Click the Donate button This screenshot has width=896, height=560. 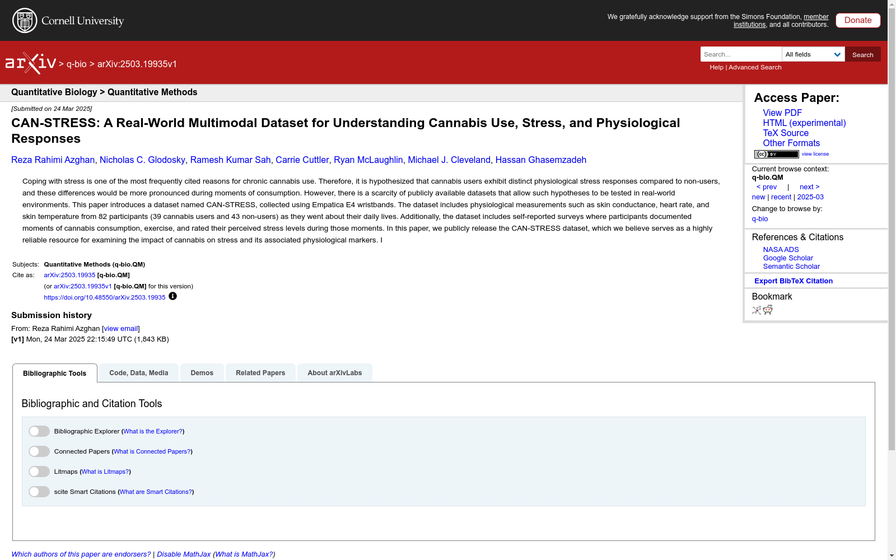tap(858, 20)
